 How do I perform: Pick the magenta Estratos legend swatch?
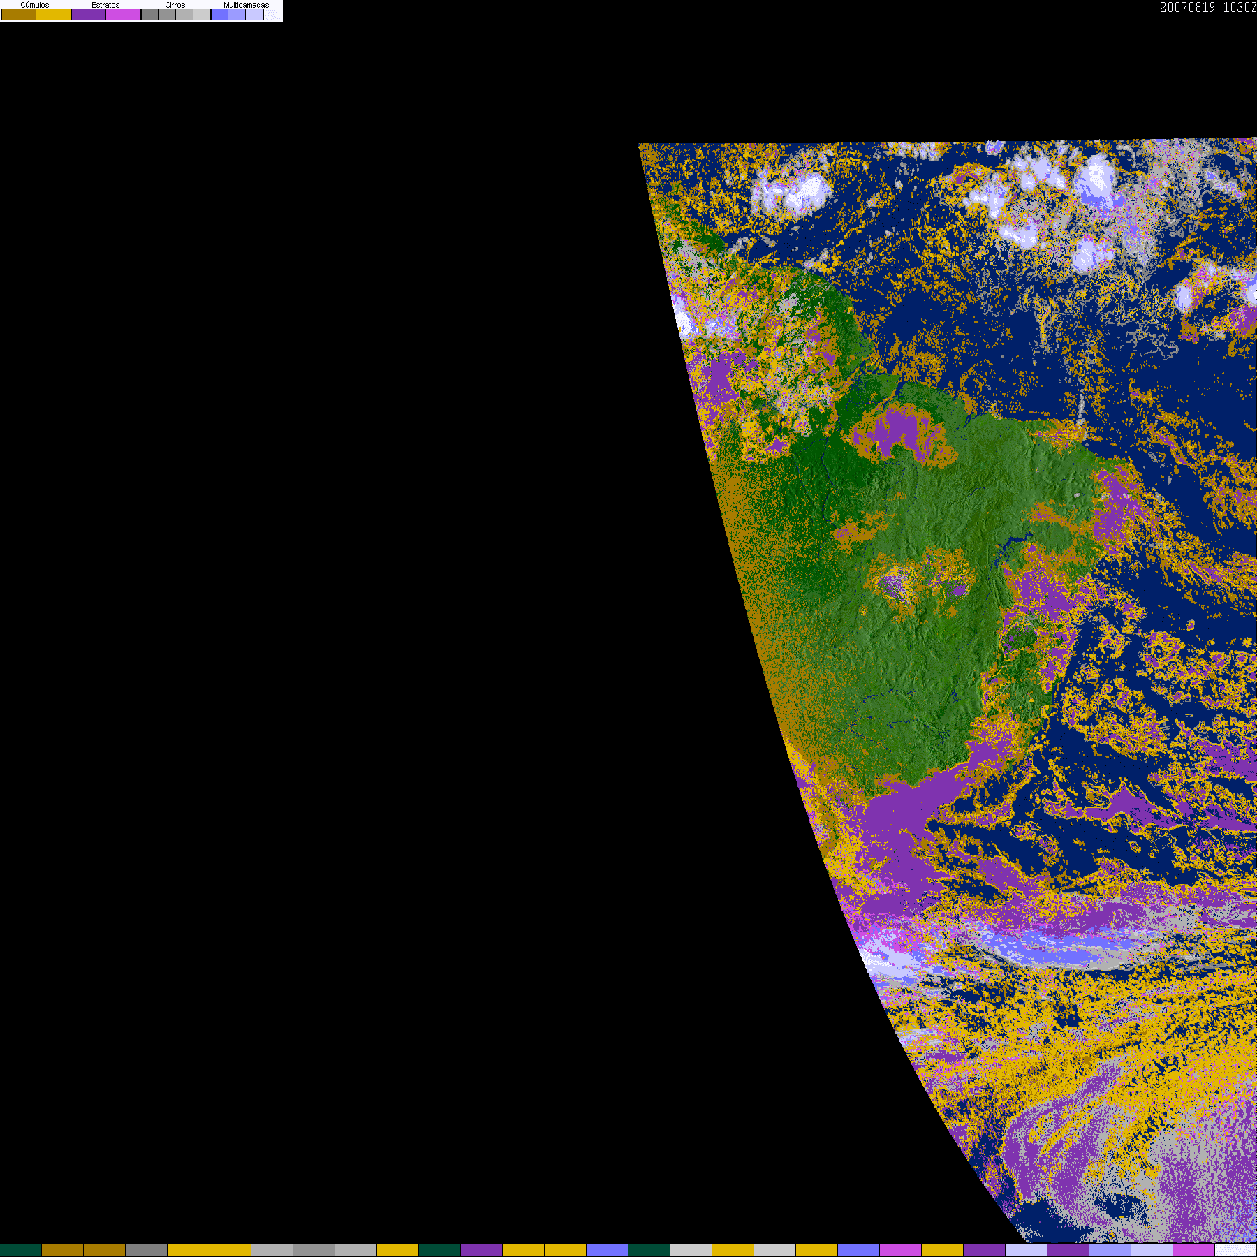point(124,15)
